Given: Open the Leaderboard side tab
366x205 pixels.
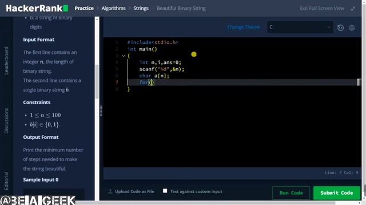Looking at the screenshot, I should click(6, 60).
